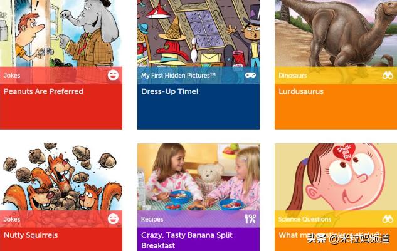
Task: Select the Jokes label above Peanuts title
Action: click(x=12, y=75)
